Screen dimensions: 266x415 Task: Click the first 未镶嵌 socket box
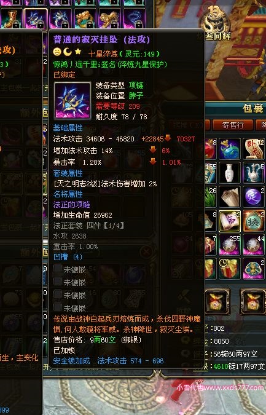pyautogui.click(x=58, y=269)
